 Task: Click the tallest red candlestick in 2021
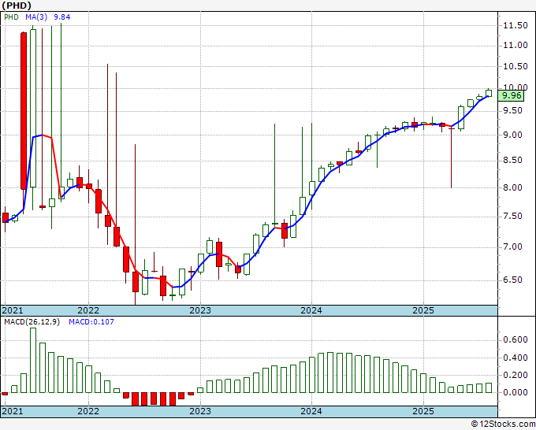24,111
